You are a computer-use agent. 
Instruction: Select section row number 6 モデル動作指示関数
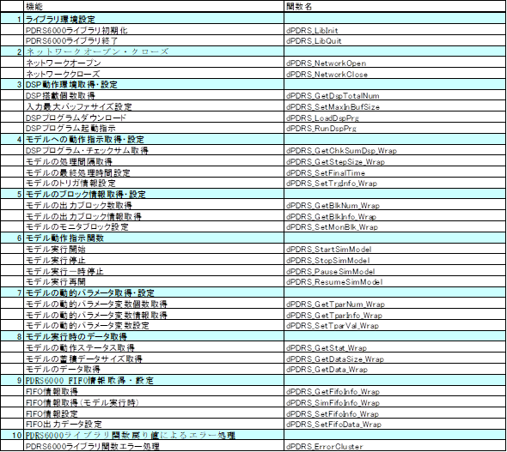point(253,238)
